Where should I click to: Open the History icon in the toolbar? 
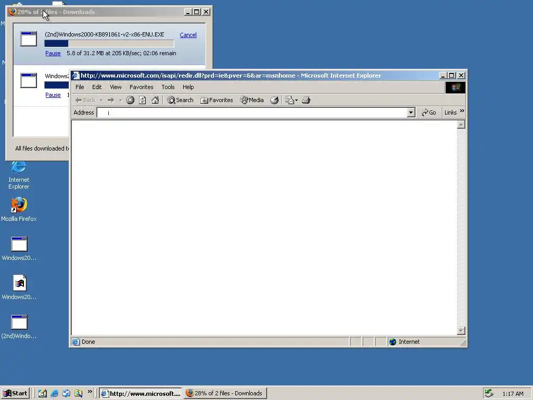click(274, 100)
